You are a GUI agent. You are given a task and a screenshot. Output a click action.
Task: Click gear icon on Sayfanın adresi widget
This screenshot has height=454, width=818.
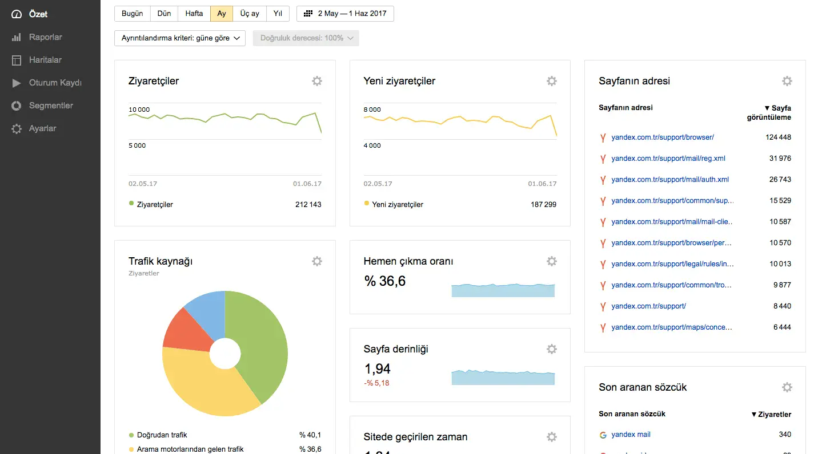787,81
